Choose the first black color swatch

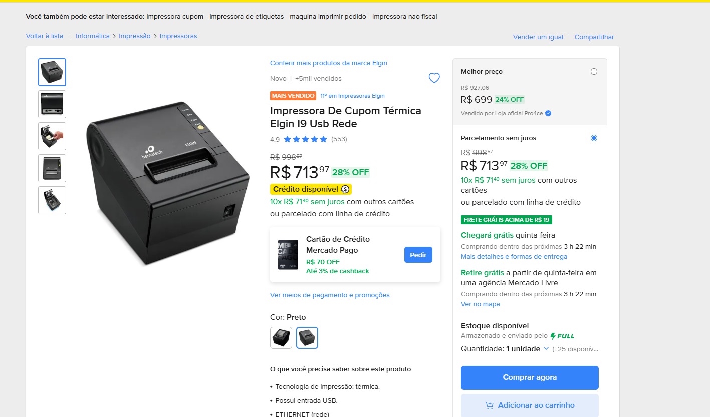click(x=281, y=338)
